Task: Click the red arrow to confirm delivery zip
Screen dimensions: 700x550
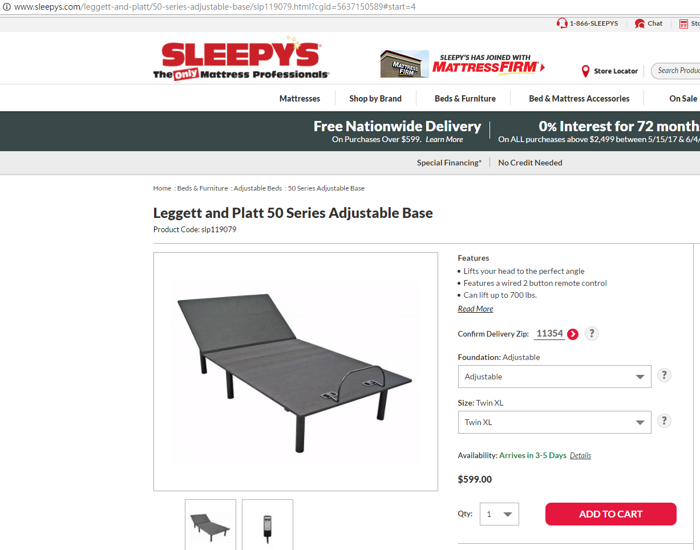Action: pyautogui.click(x=573, y=334)
